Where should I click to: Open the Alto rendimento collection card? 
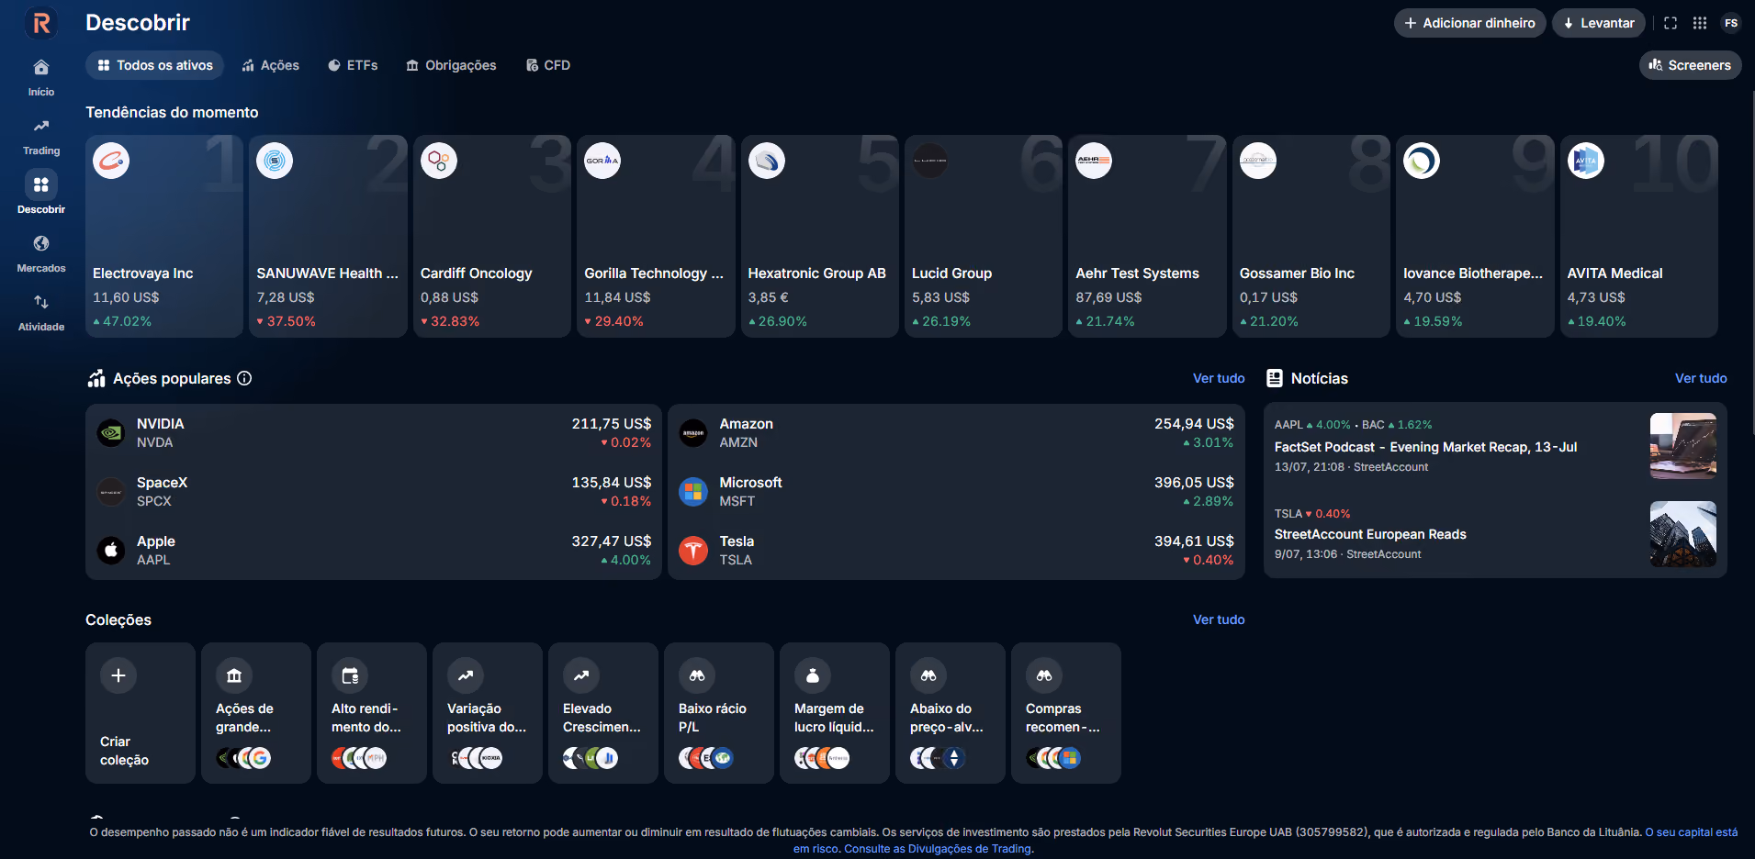pyautogui.click(x=372, y=713)
